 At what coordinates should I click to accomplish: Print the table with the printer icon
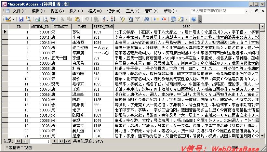click(38, 19)
